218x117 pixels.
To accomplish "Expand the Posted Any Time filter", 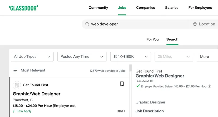I will pos(82,57).
